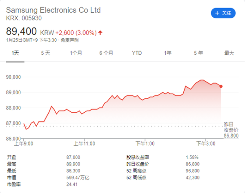Click the Samsung Electronics Co Ltd title
Image resolution: width=252 pixels, height=193 pixels.
(x=53, y=10)
